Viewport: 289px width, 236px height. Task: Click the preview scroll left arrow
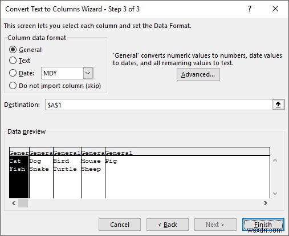coord(14,203)
